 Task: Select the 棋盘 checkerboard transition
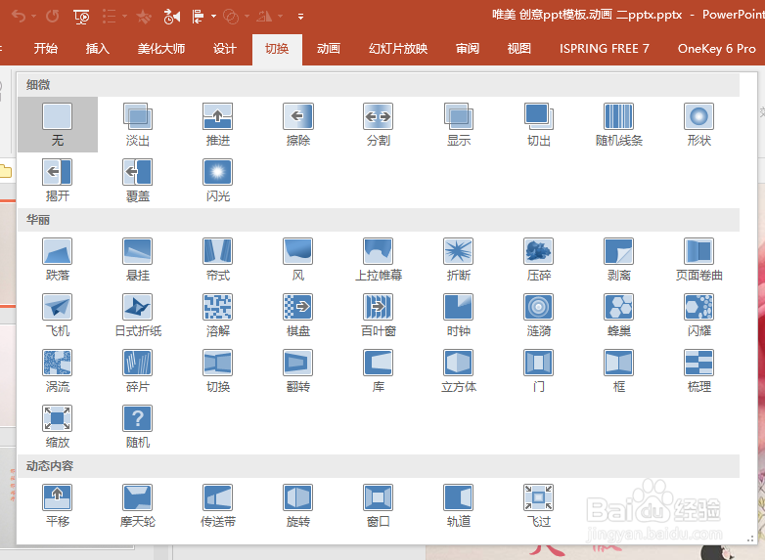pyautogui.click(x=298, y=316)
